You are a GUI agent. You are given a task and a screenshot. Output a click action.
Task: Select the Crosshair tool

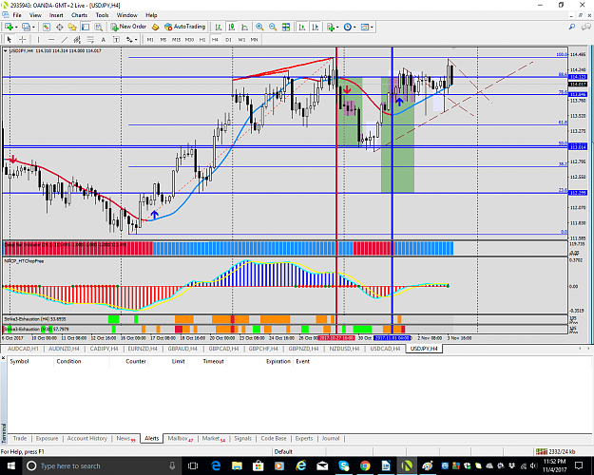[x=23, y=39]
